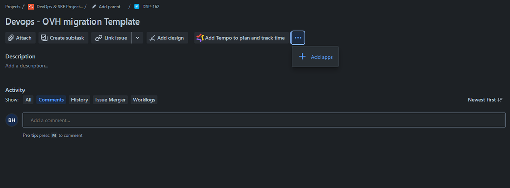
Task: Create a subtask for this issue
Action: click(63, 38)
